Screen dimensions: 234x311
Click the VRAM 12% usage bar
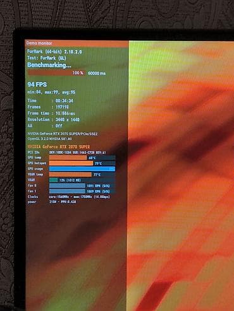pos(82,180)
